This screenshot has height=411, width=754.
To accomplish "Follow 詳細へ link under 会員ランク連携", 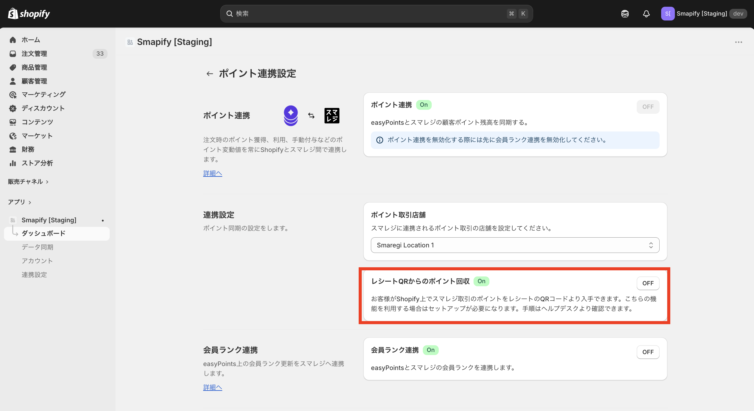I will [x=213, y=387].
